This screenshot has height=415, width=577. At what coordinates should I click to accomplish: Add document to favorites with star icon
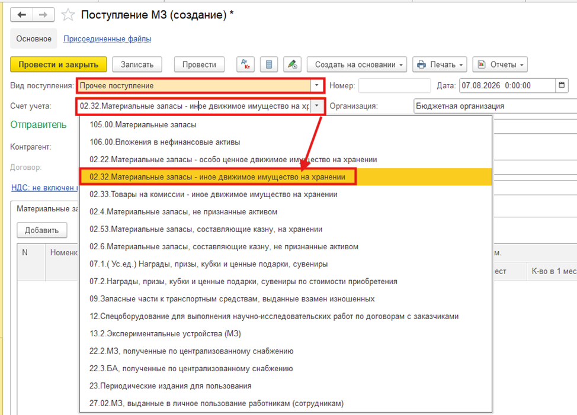(68, 15)
